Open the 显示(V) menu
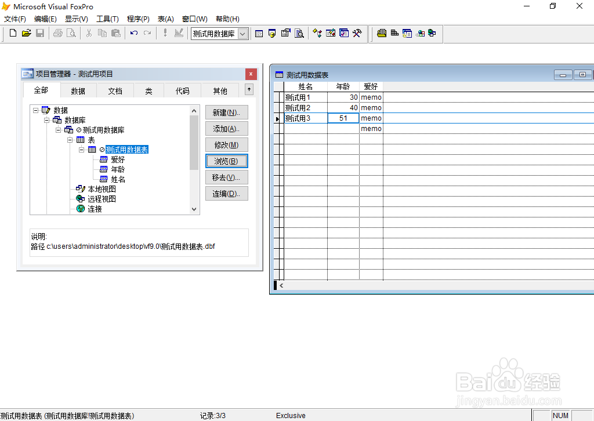The height and width of the screenshot is (421, 594). 76,19
